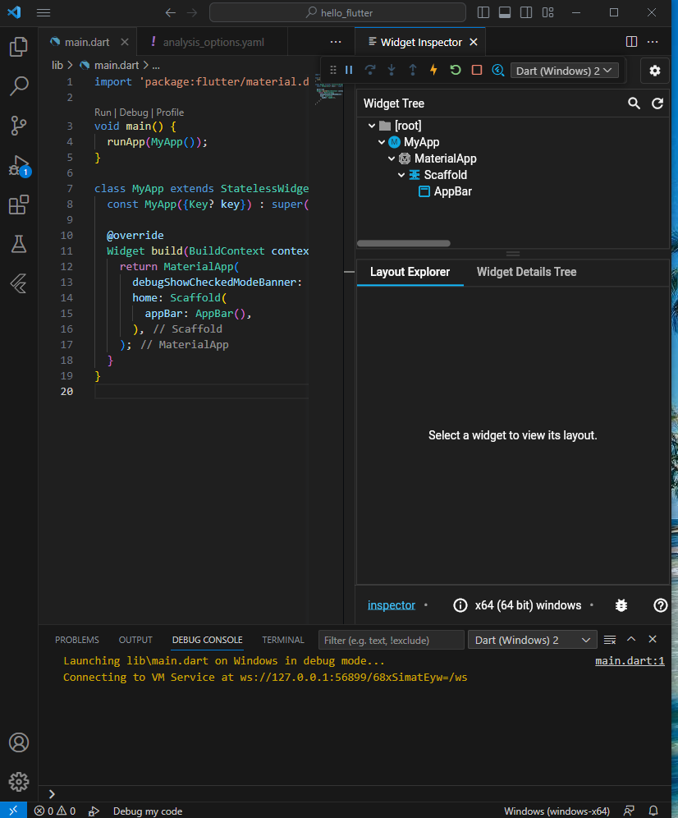678x818 pixels.
Task: Toggle the bottom panel layout
Action: click(x=505, y=12)
